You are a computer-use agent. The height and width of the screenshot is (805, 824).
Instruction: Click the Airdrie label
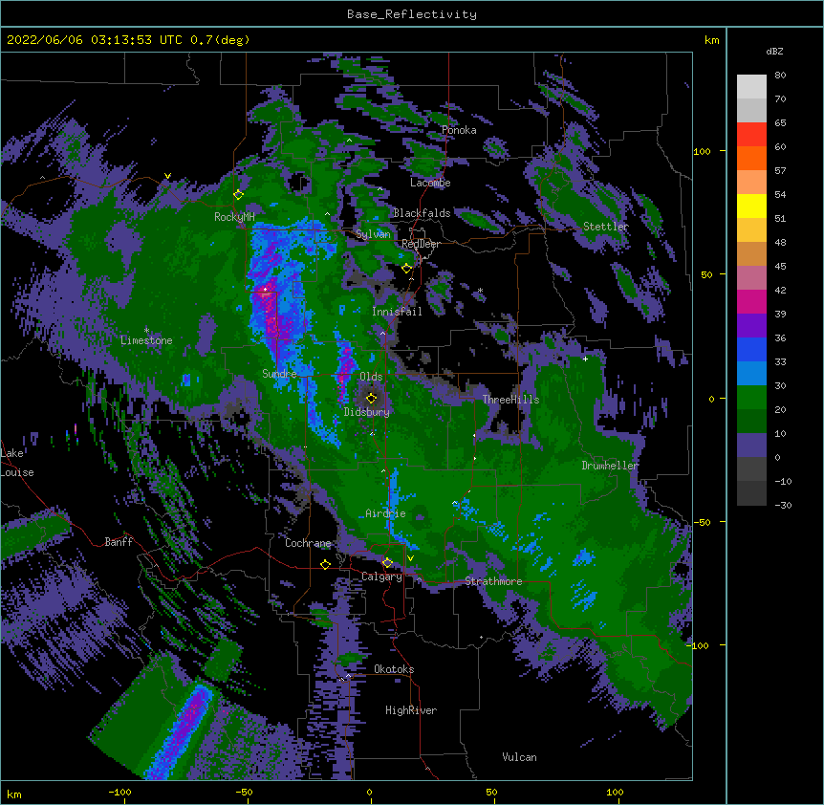(385, 513)
